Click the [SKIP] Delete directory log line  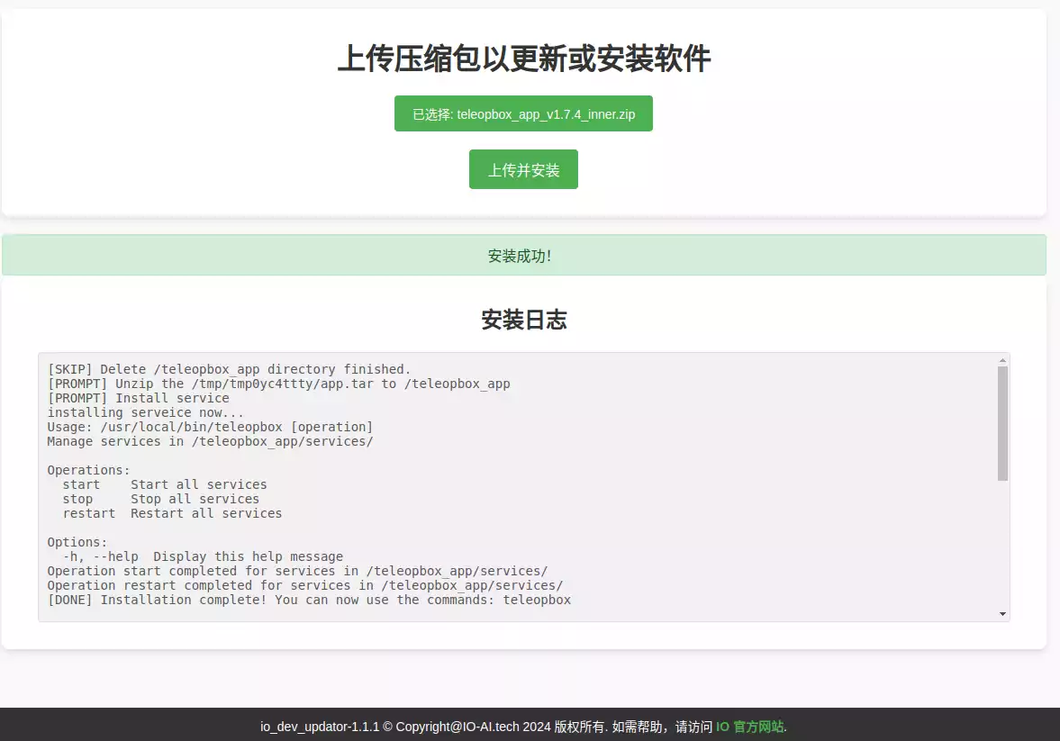tap(229, 369)
